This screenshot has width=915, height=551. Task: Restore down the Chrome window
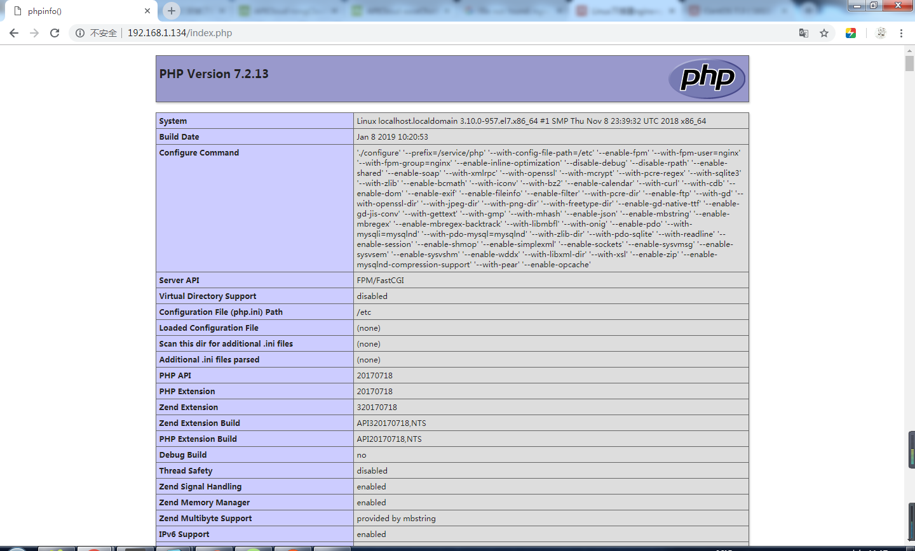[874, 5]
